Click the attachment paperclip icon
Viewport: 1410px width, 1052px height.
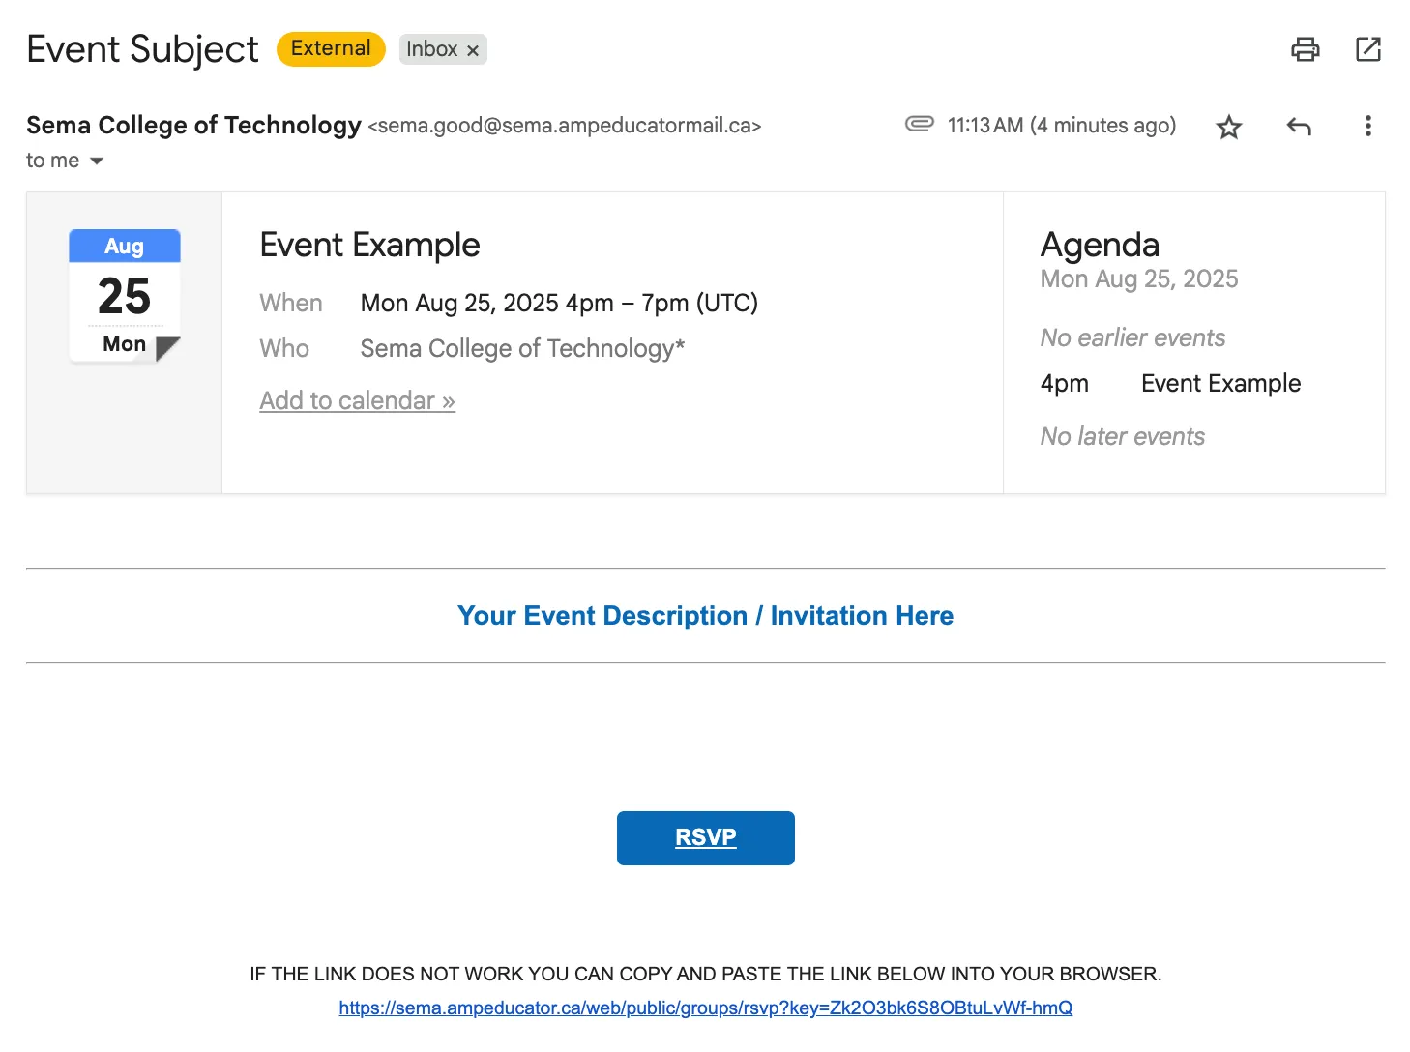(919, 124)
